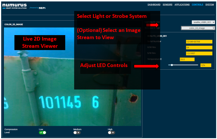
Task: Click the Low compression label
Action: tap(41, 129)
